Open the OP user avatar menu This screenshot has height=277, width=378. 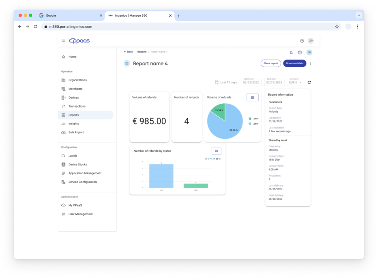point(311,41)
